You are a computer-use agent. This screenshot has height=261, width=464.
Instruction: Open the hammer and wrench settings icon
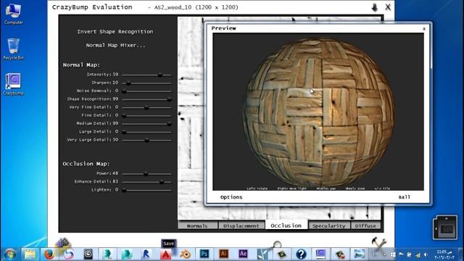coord(378,243)
